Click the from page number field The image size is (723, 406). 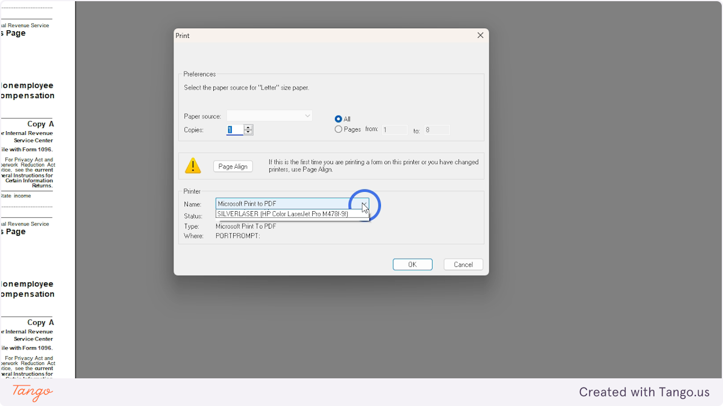395,129
